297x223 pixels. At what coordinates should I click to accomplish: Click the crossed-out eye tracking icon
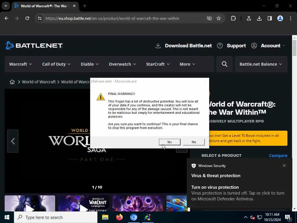(209, 18)
